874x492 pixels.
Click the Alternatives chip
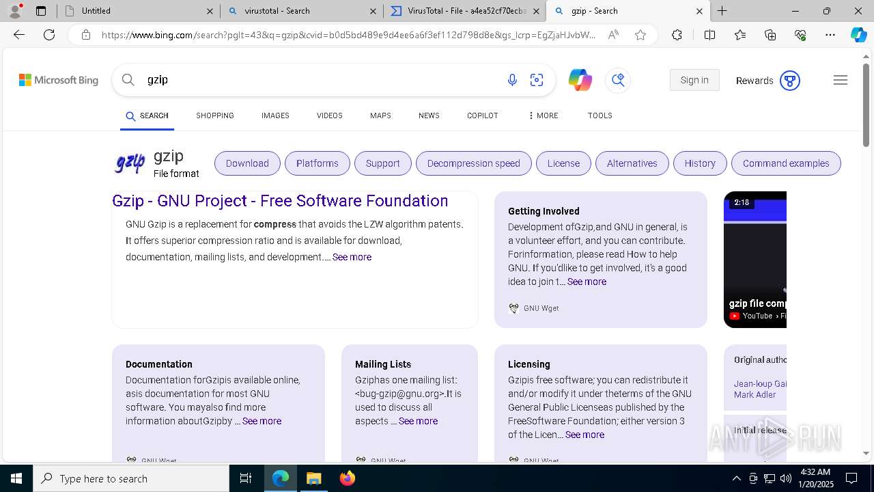632,163
